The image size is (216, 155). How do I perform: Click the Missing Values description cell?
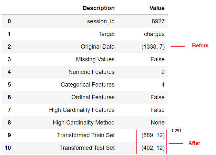click(x=95, y=59)
